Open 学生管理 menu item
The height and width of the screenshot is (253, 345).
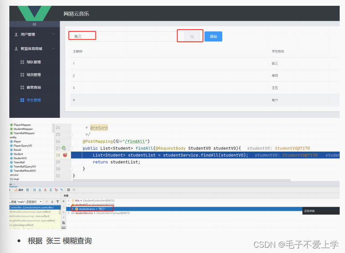34,100
